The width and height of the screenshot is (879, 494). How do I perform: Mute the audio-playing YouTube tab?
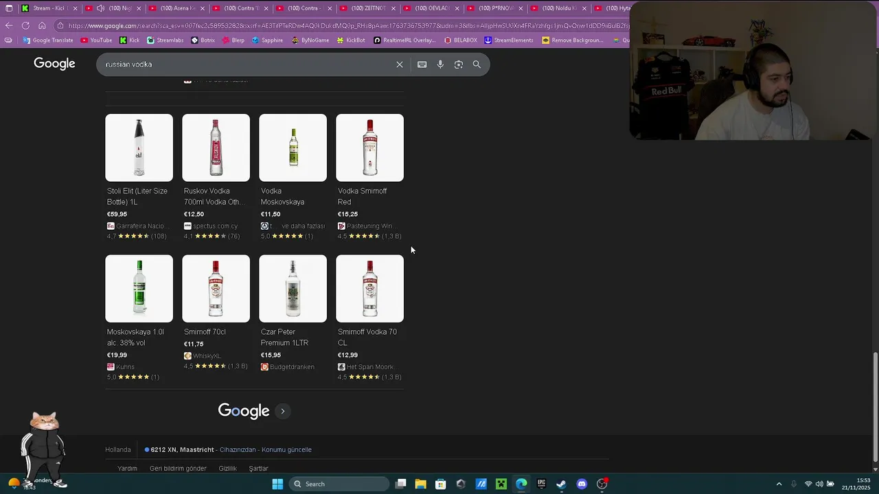100,8
